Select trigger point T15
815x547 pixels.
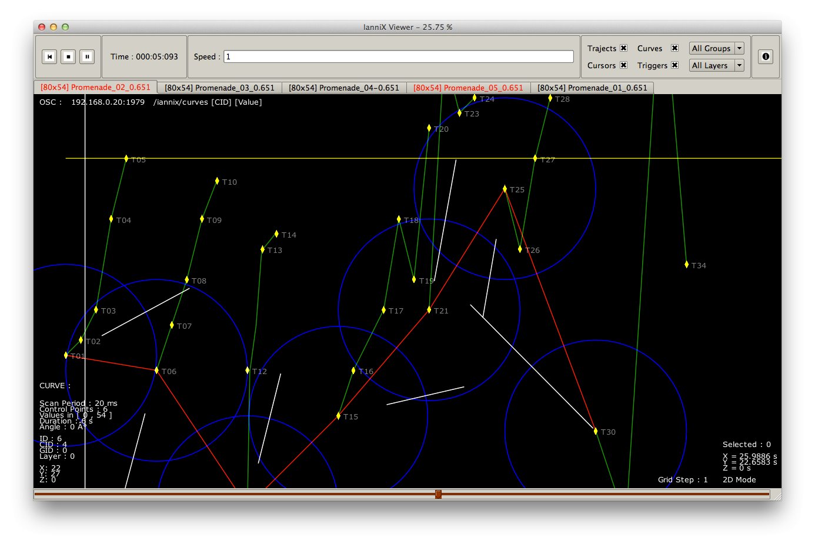(338, 416)
